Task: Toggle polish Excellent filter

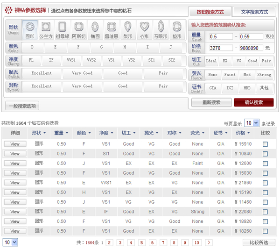Action: [x=42, y=73]
